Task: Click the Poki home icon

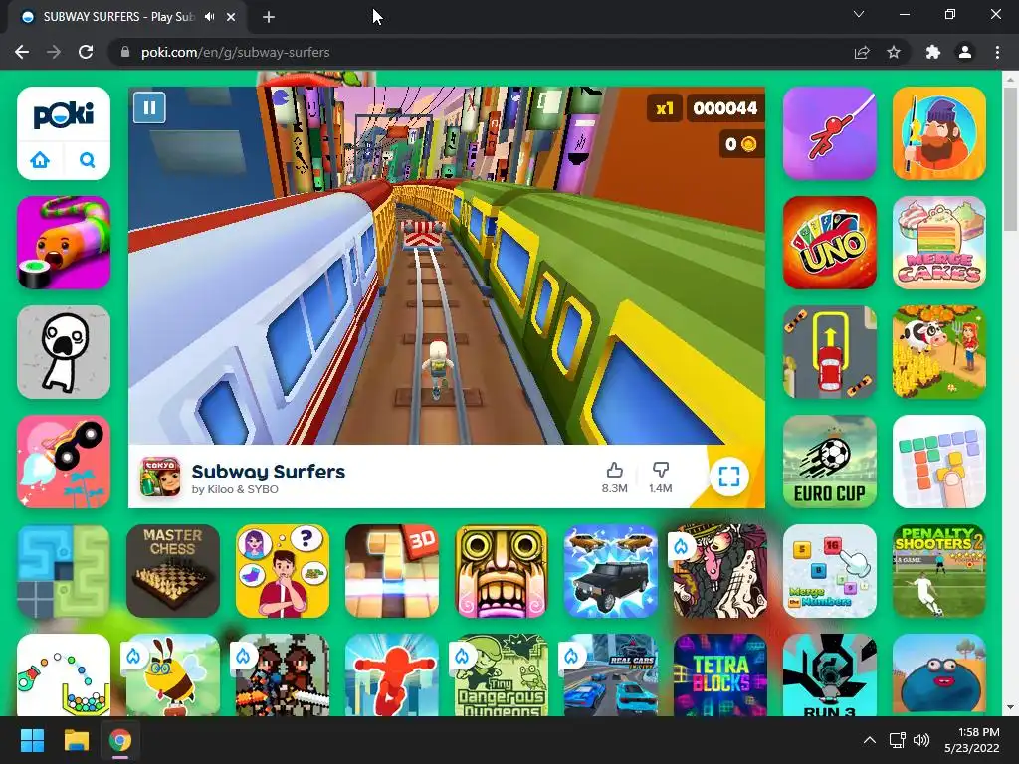Action: click(40, 160)
